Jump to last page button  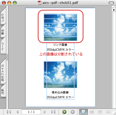pos(53,112)
